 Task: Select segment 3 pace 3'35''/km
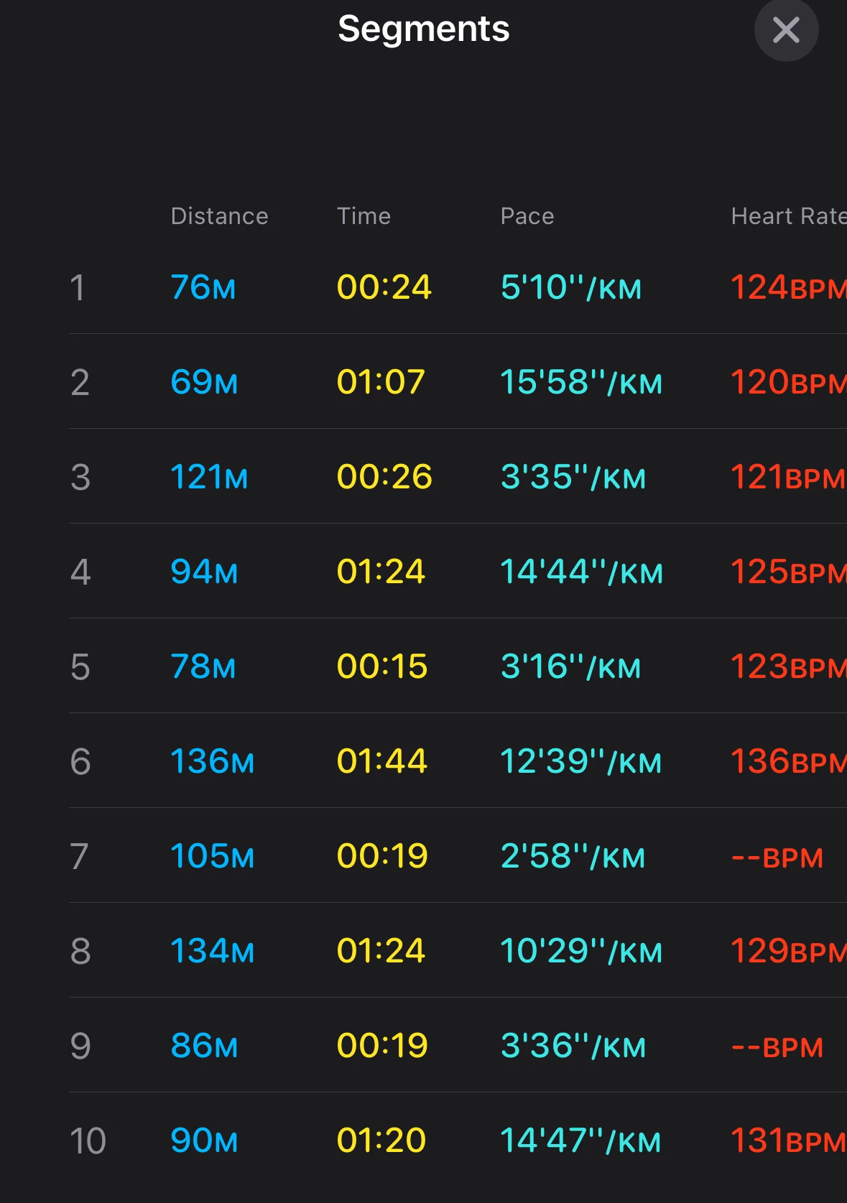(573, 477)
